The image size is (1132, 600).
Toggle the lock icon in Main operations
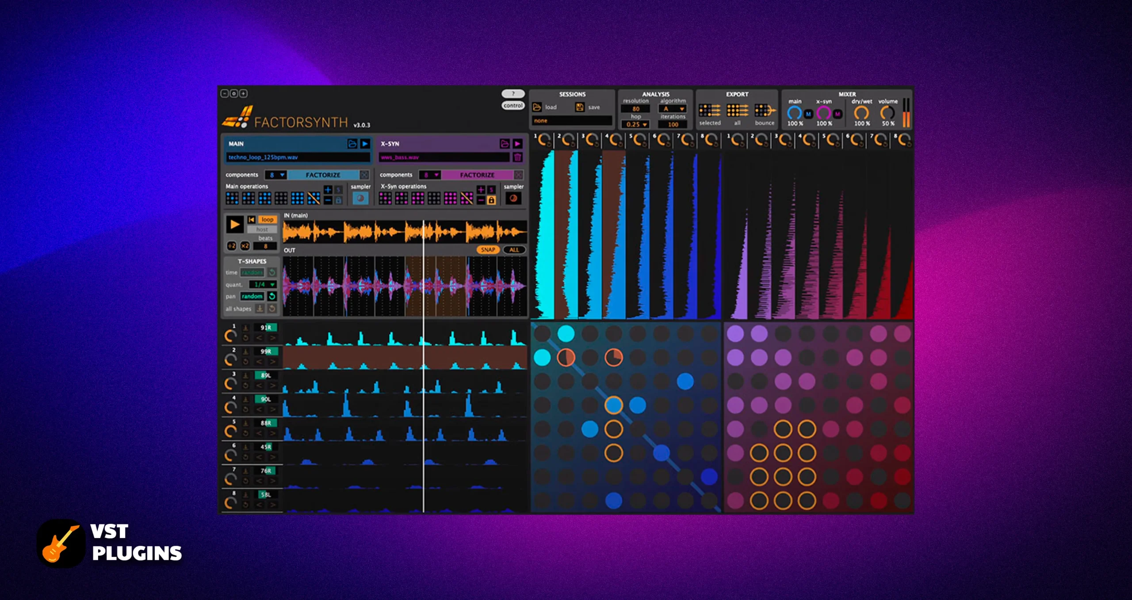(x=338, y=200)
